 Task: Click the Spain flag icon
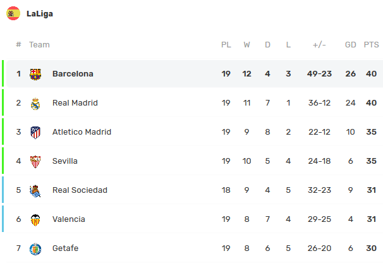[x=13, y=13]
